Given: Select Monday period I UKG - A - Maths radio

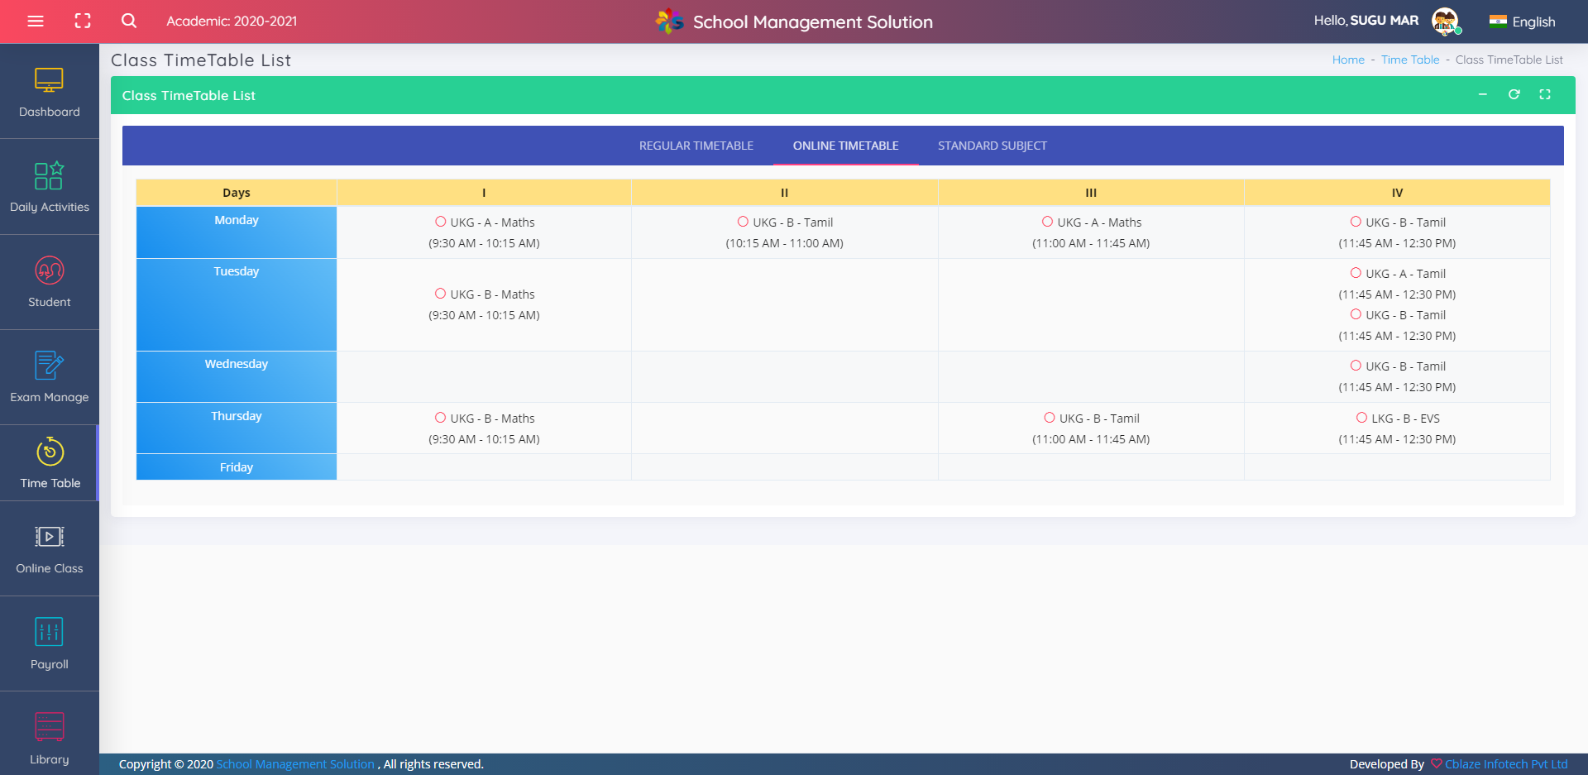Looking at the screenshot, I should click(x=441, y=222).
